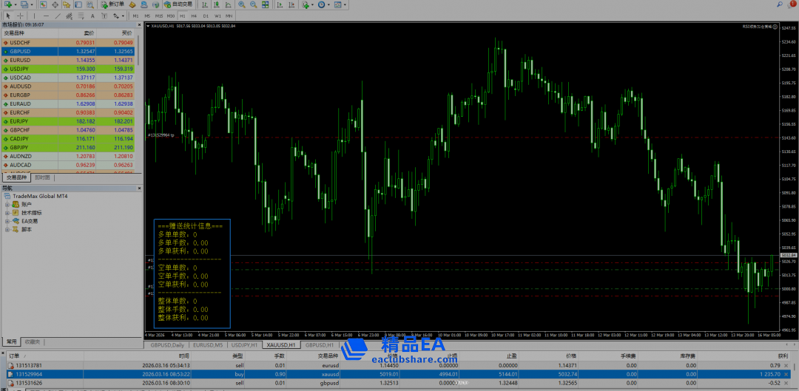
Task: Click the tile windows icon
Action: point(265,4)
